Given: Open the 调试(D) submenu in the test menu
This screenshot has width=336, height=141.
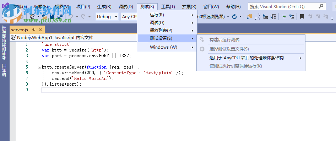Looking at the screenshot, I should coord(167,23).
